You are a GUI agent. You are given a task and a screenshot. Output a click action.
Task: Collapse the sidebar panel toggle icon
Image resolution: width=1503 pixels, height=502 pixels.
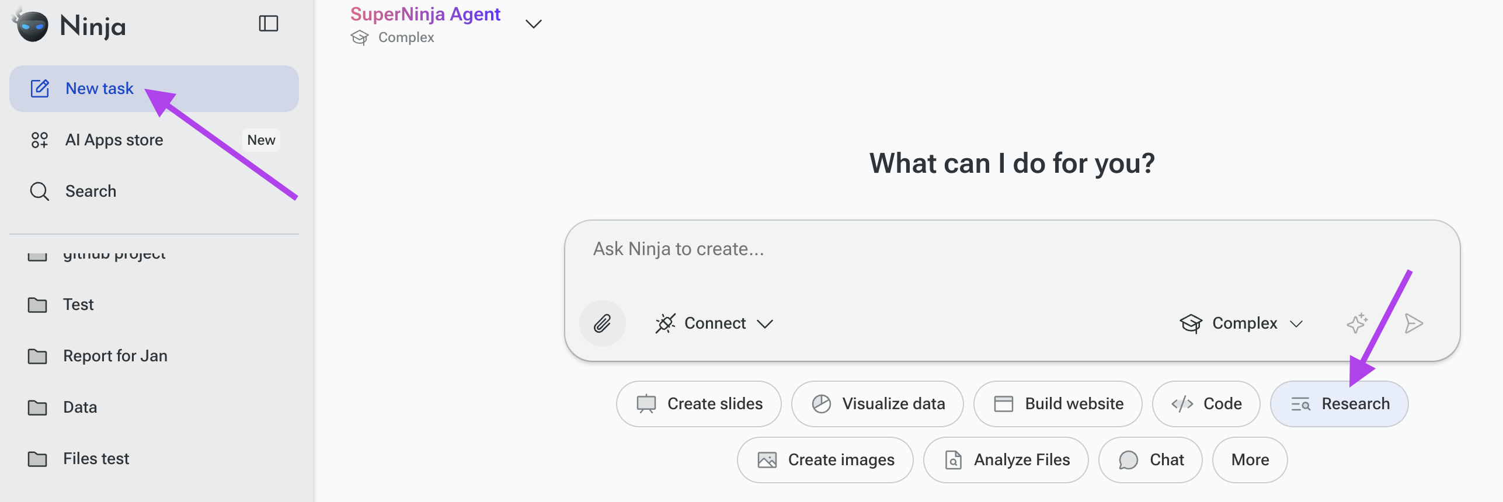(269, 24)
